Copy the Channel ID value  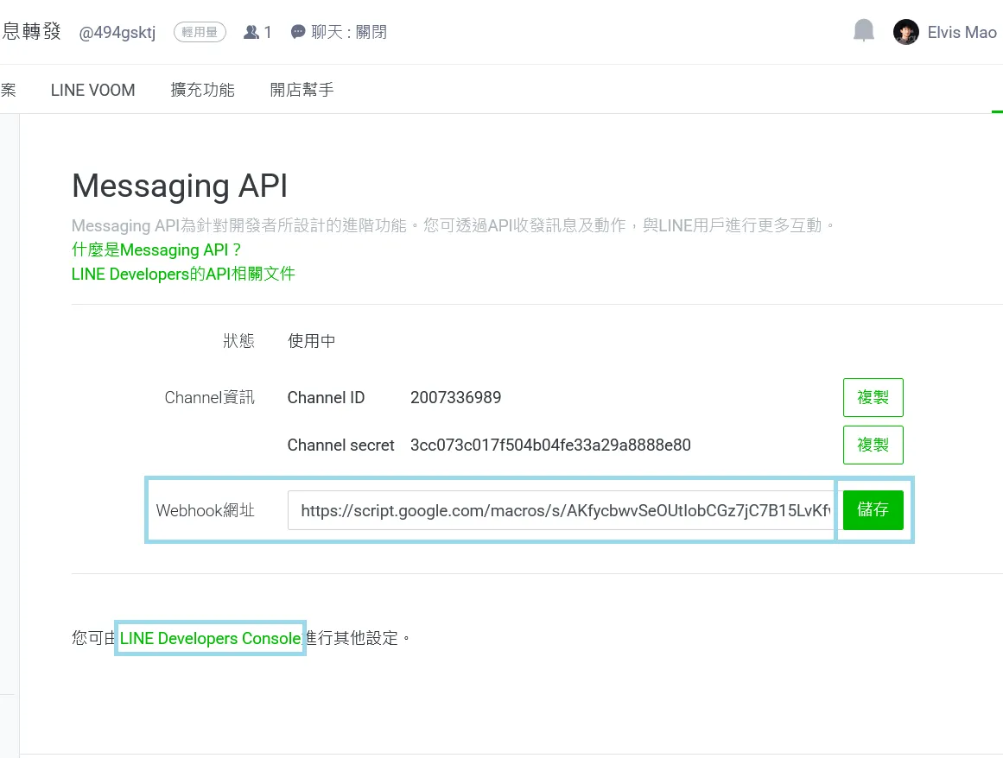[x=873, y=397]
